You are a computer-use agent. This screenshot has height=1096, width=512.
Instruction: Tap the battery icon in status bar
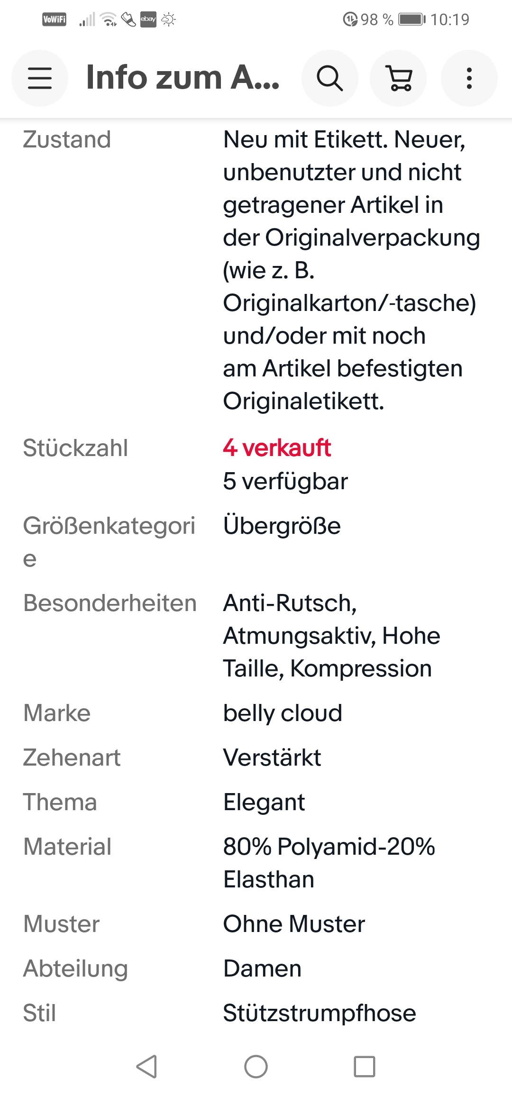coord(412,19)
